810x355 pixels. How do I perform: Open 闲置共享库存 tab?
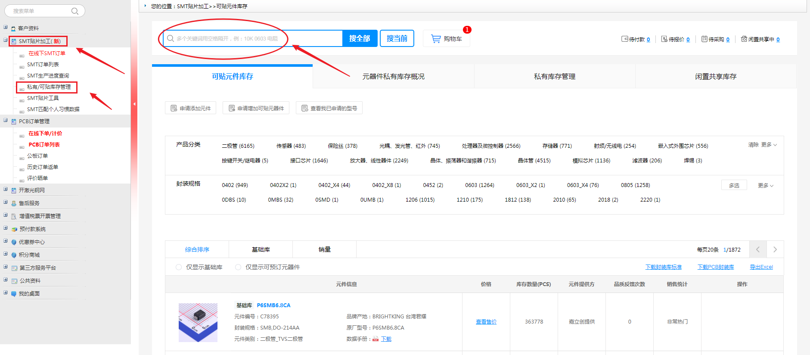pos(715,77)
